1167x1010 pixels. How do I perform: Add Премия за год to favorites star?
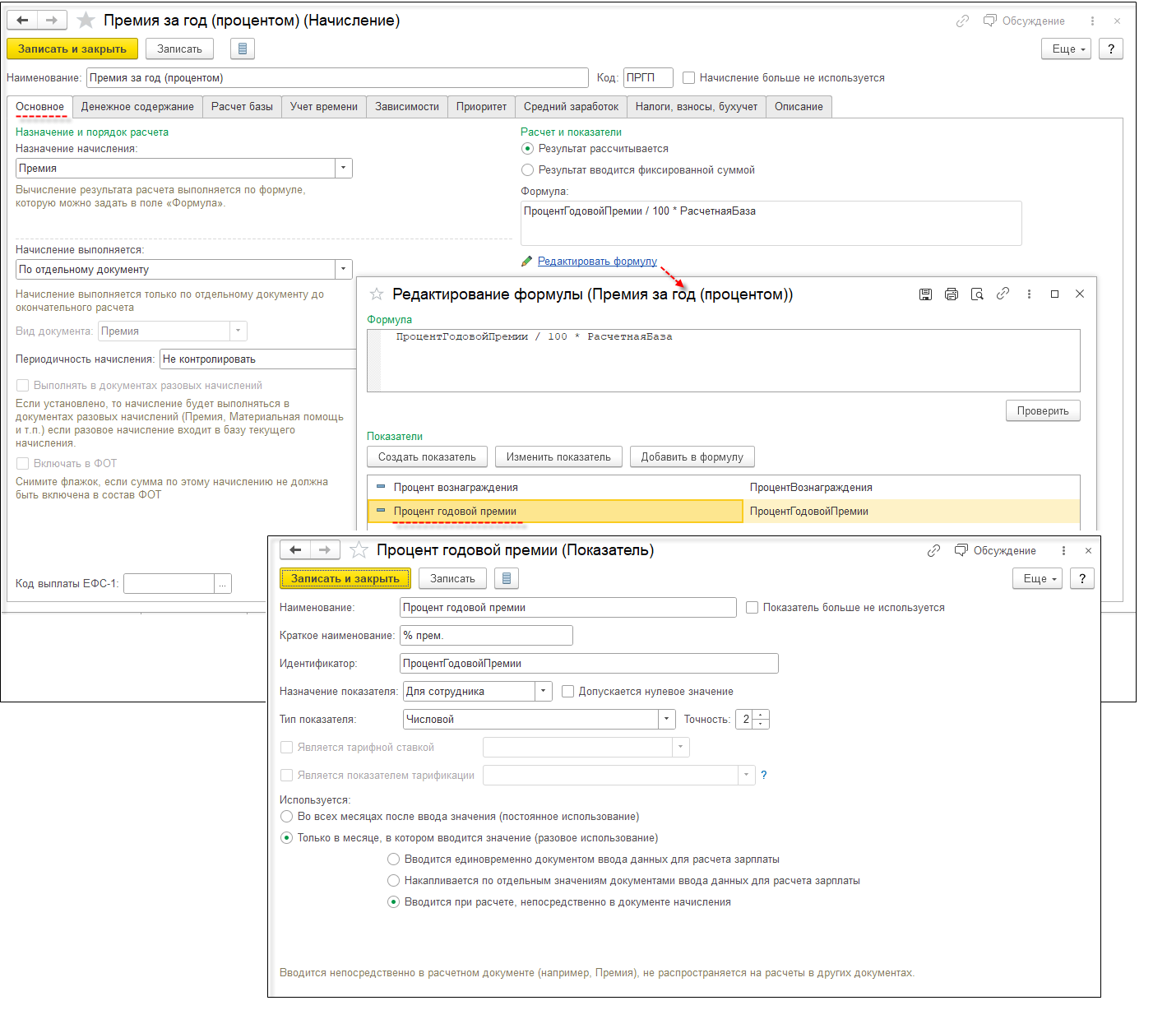(x=86, y=20)
